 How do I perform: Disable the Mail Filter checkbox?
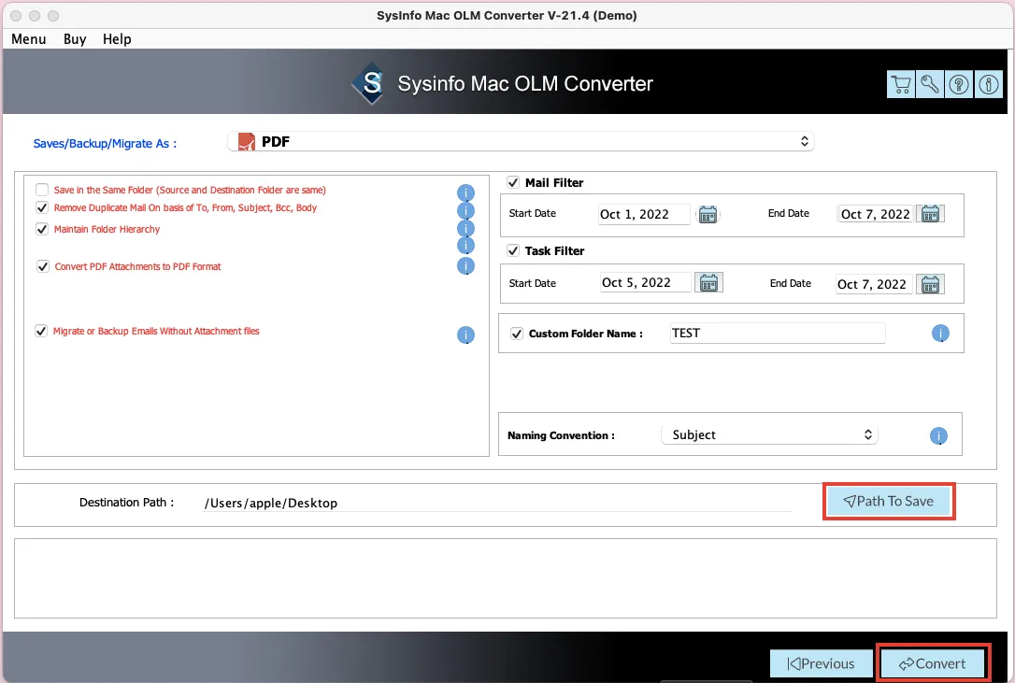point(513,182)
